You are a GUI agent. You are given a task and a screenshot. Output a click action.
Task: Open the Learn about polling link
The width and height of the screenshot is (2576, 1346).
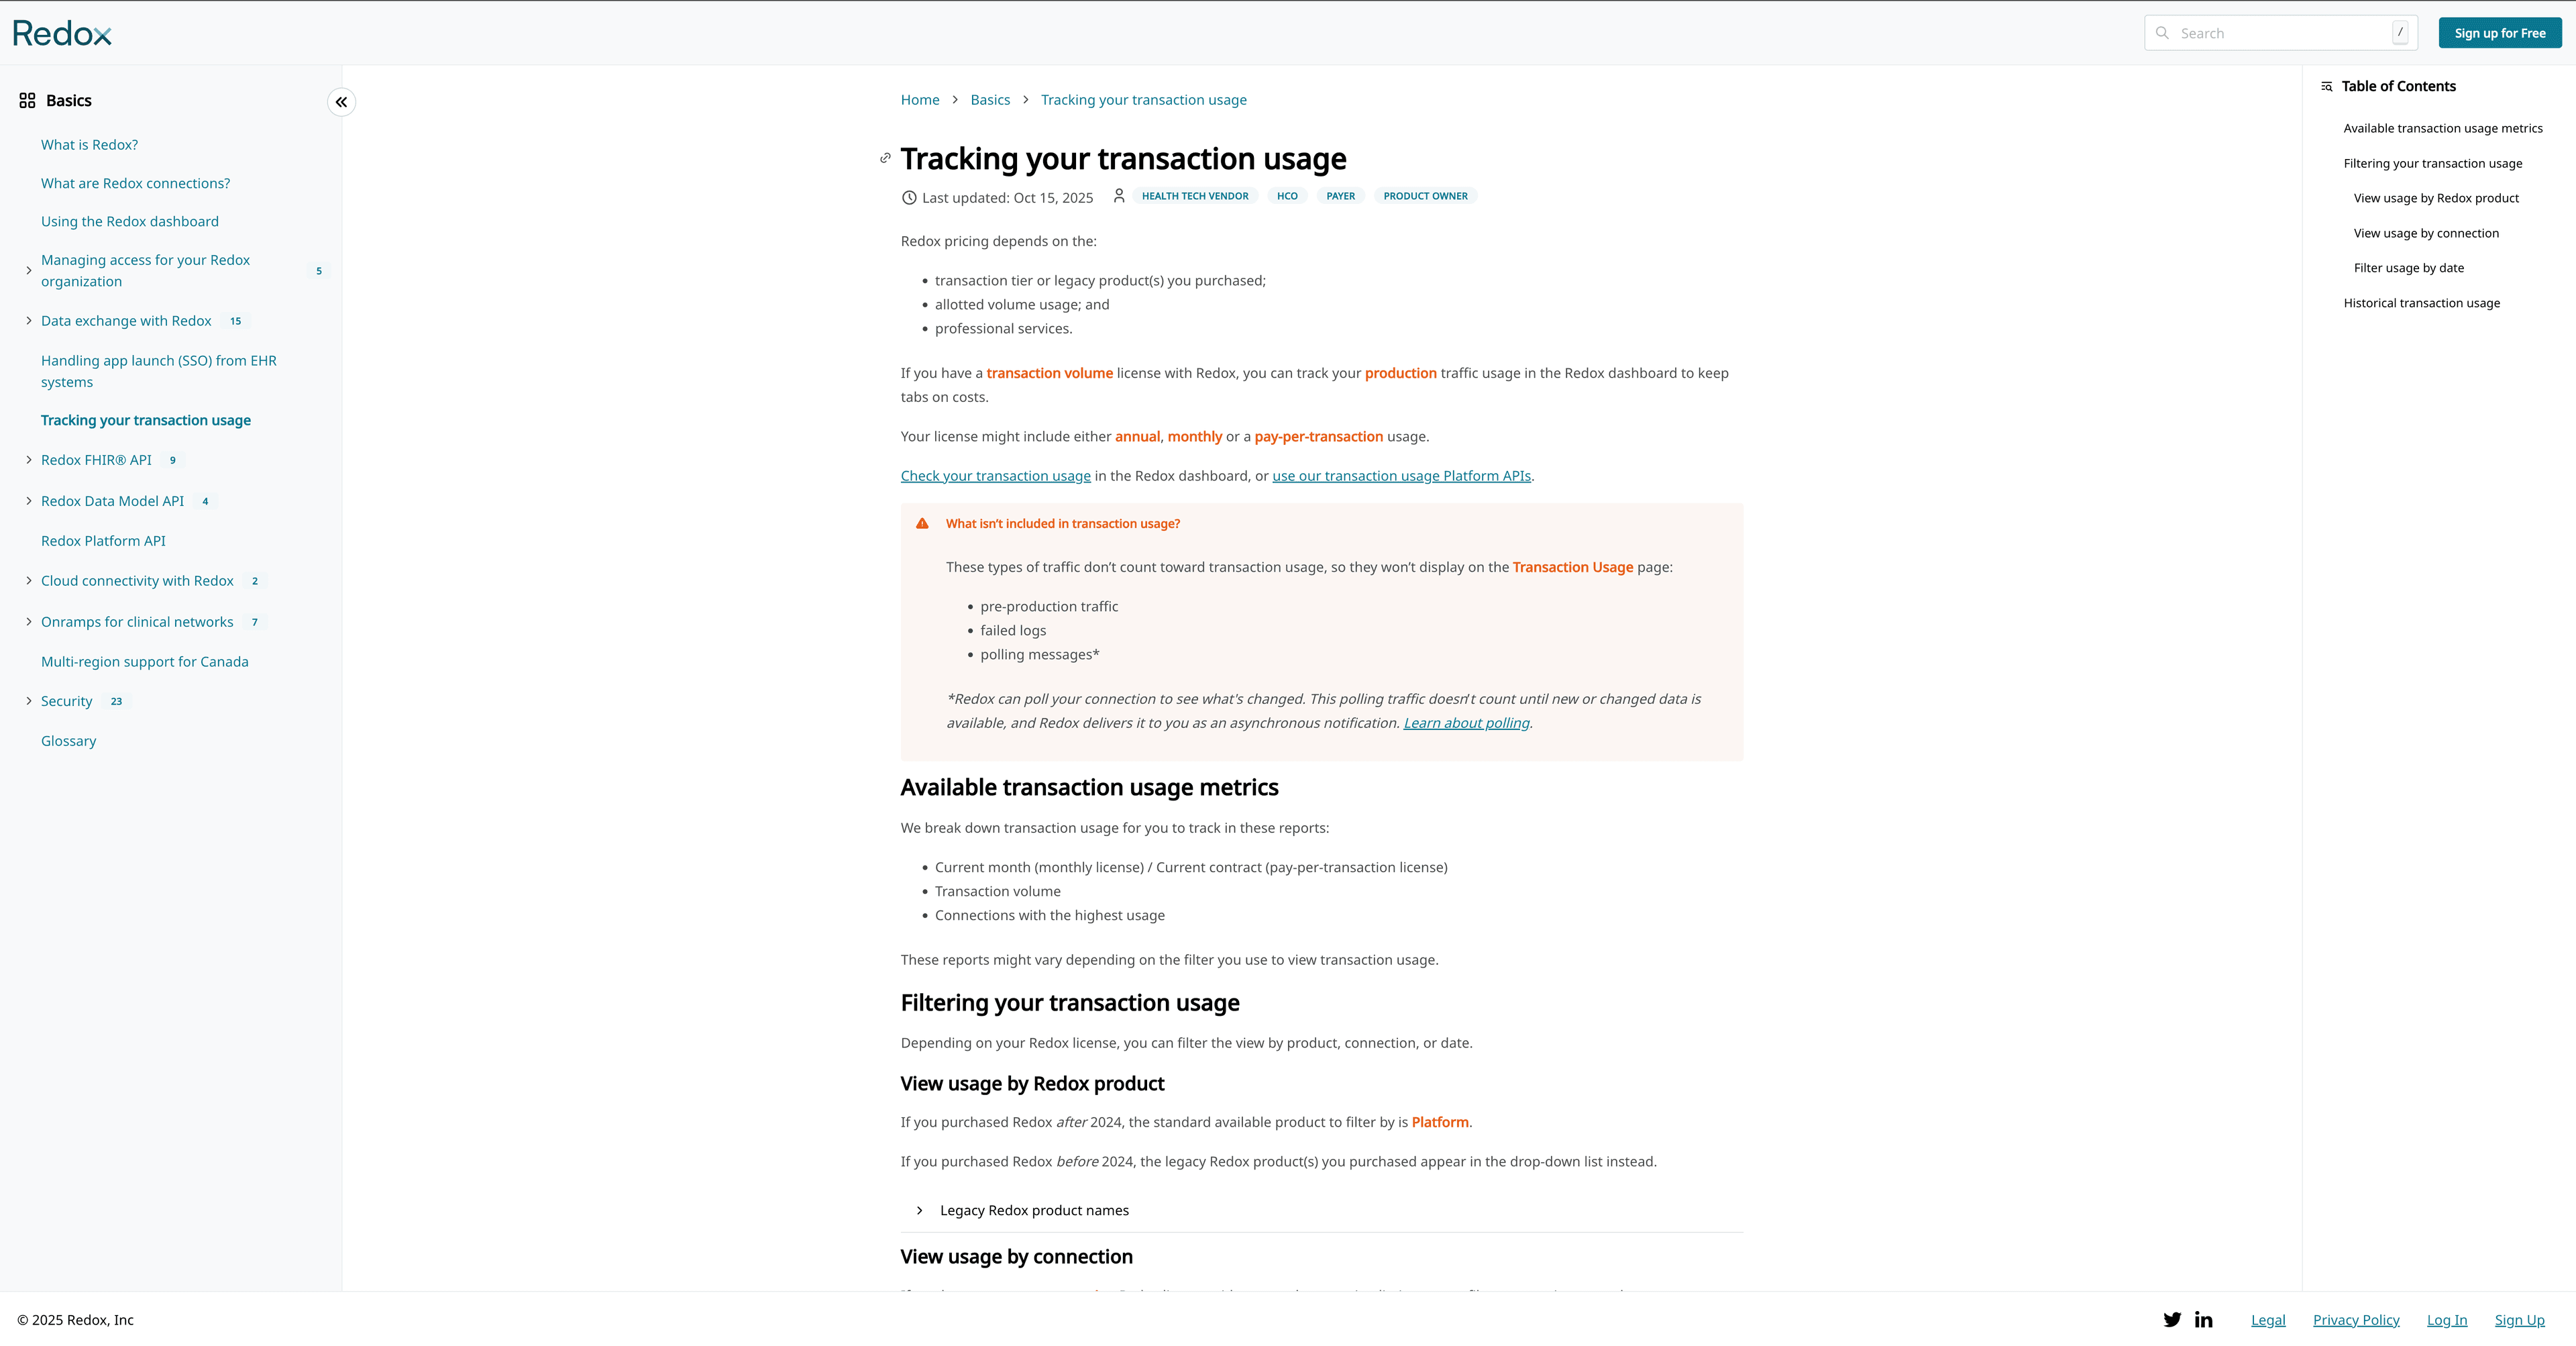click(x=1466, y=723)
